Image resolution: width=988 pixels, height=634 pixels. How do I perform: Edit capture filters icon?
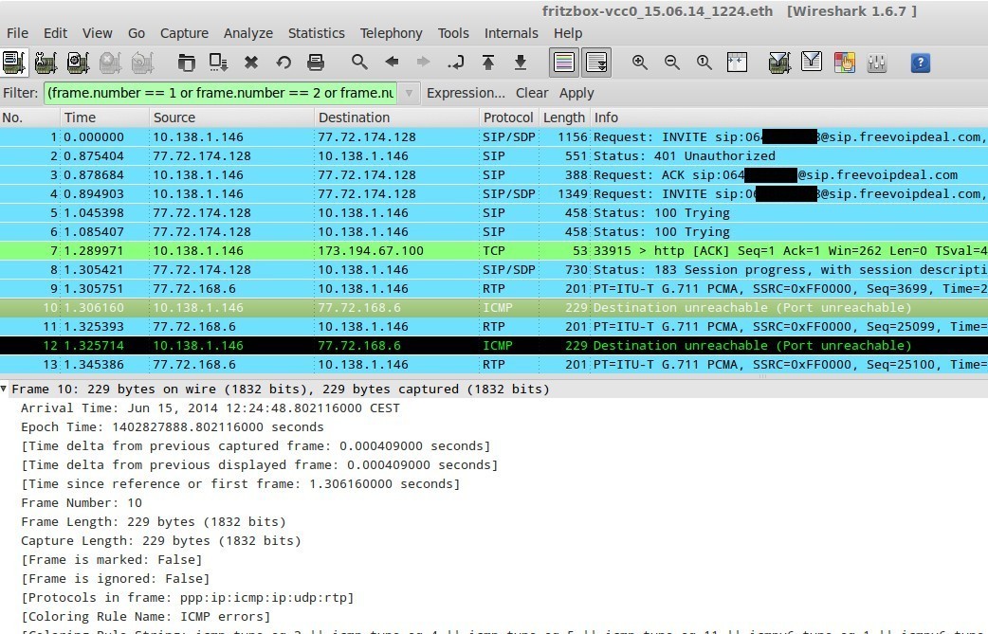pos(779,63)
